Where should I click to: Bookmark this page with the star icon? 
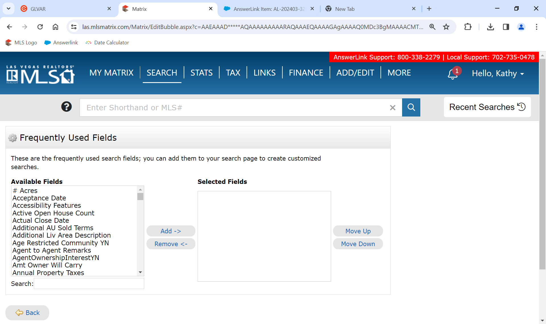pos(446,27)
